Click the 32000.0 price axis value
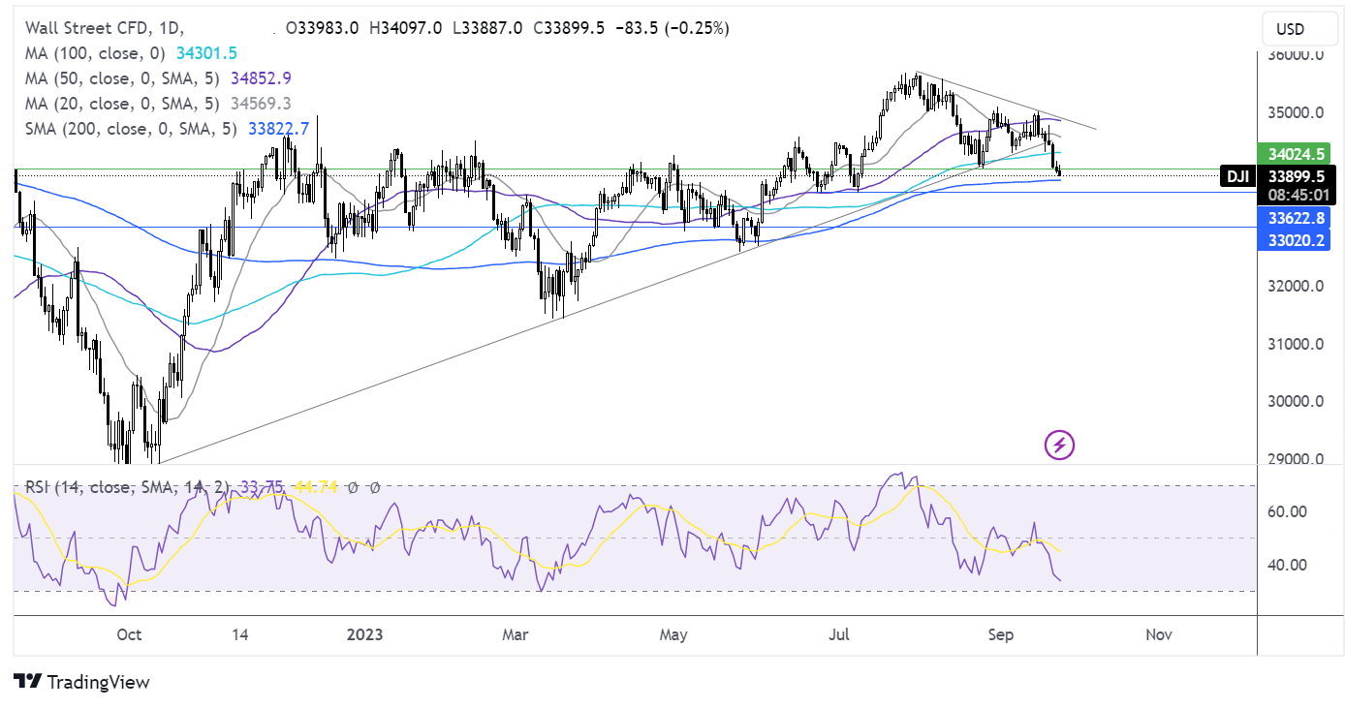 tap(1297, 287)
